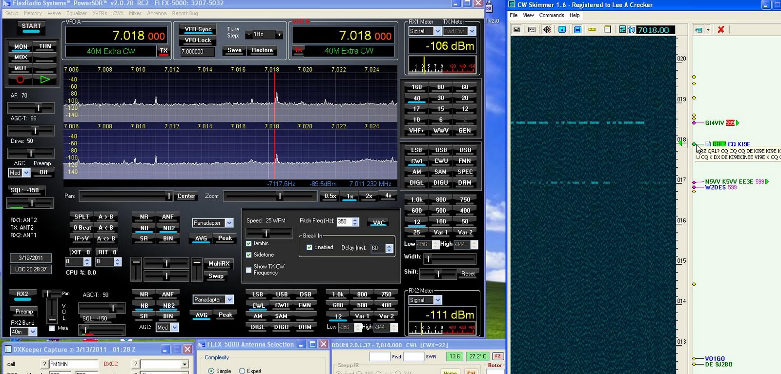Click the Center pan button

(186, 196)
